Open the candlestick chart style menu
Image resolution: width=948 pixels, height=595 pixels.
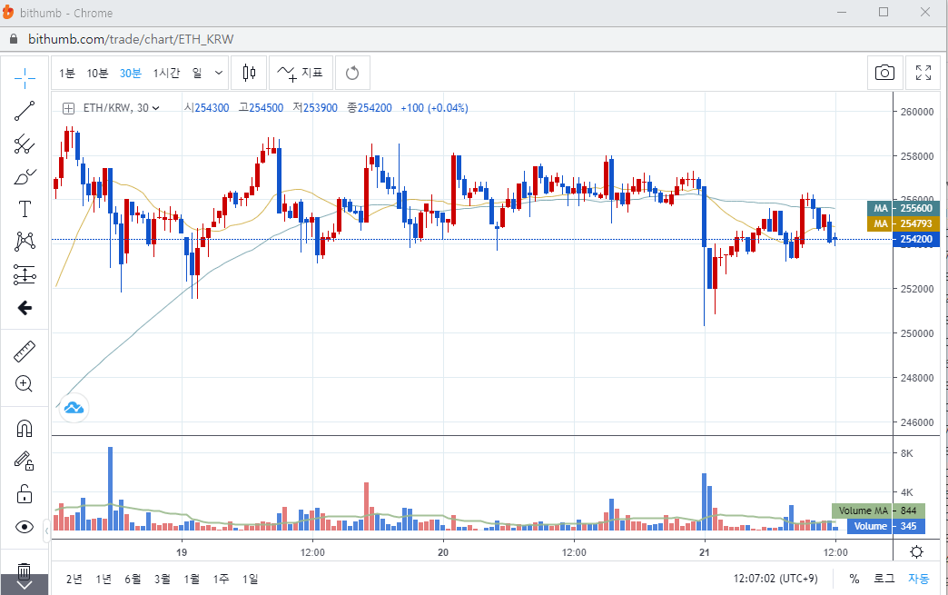pyautogui.click(x=248, y=73)
